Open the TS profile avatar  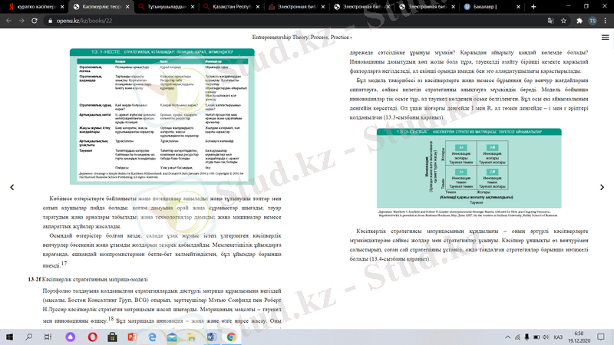[593, 21]
